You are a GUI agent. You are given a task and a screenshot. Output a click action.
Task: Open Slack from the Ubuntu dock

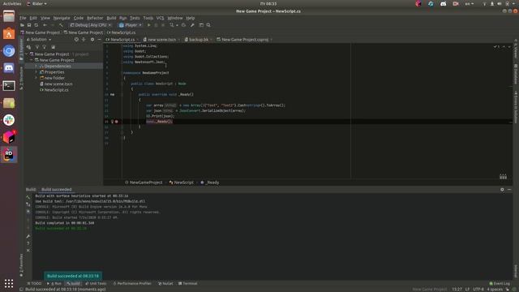[x=9, y=120]
